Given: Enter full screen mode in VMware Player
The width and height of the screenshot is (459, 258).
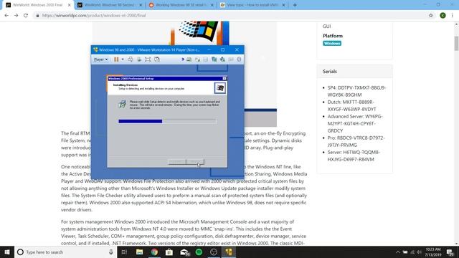Looking at the screenshot, I should (148, 59).
